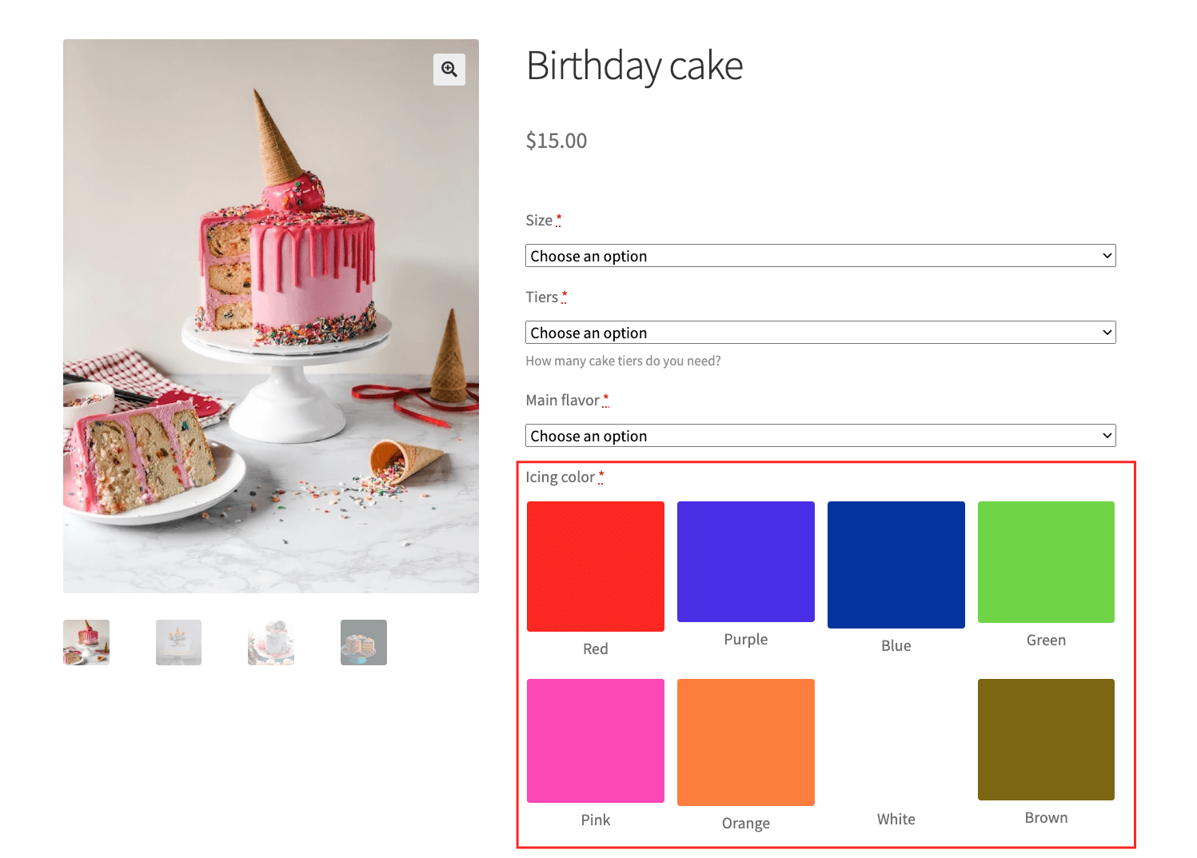Screen dimensions: 1197x858
Task: Select the Red icing color swatch
Action: (596, 566)
